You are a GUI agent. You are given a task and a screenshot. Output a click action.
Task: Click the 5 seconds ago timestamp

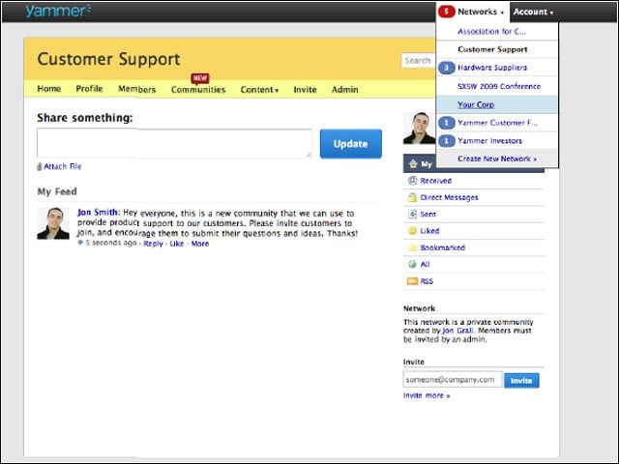110,243
